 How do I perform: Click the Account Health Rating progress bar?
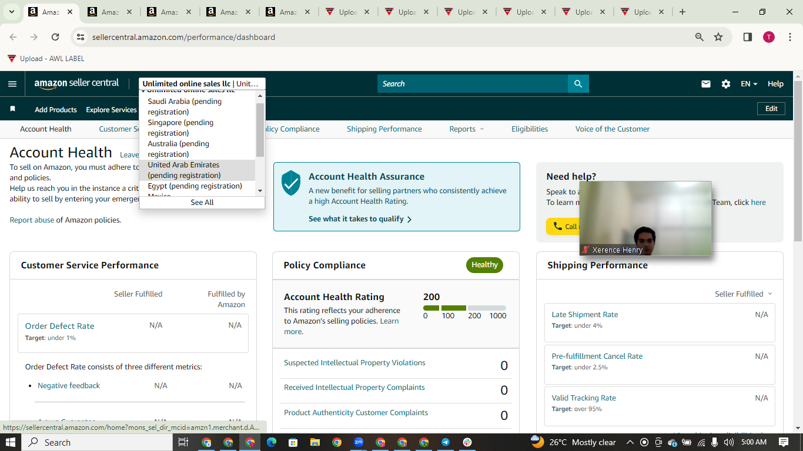[x=464, y=308]
